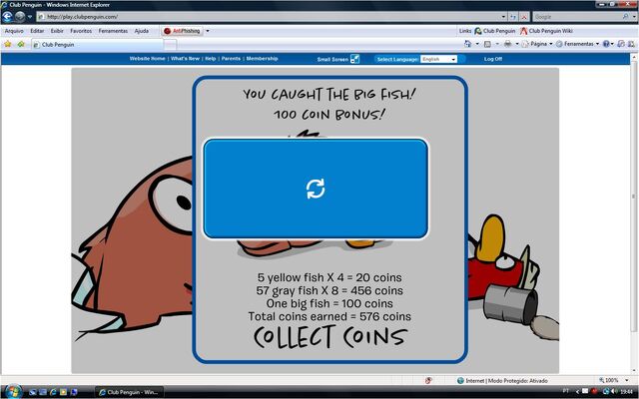Click the Club Penguin taskbar window button

coord(129,392)
